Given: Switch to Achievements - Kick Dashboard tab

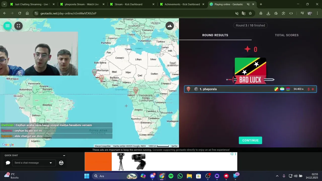Looking at the screenshot, I should [x=182, y=4].
